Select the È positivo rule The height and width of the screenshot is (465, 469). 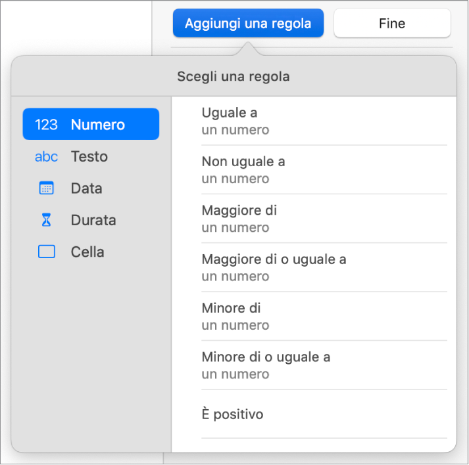[324, 414]
